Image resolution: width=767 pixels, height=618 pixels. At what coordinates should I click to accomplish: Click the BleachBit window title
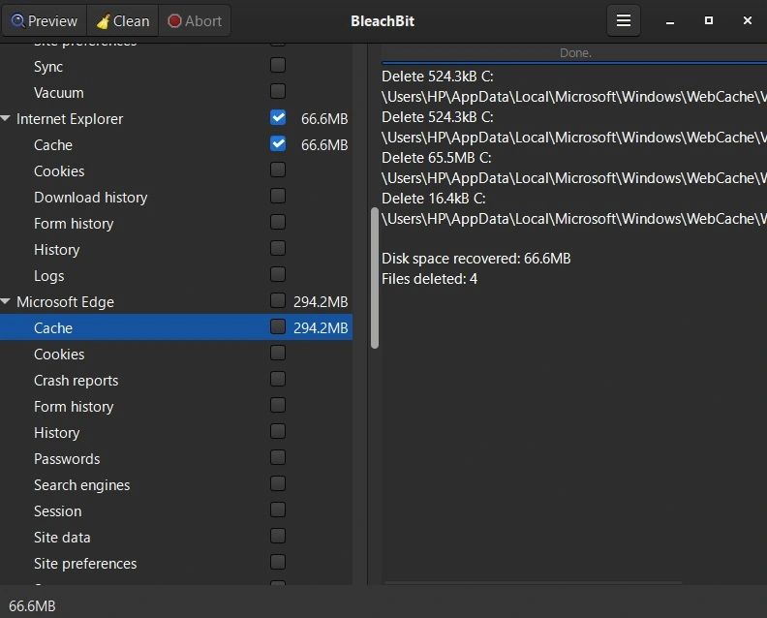[x=383, y=21]
